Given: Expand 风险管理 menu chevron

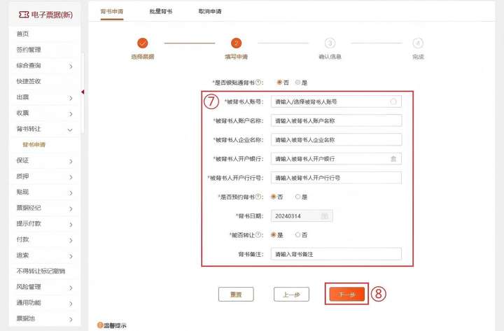Looking at the screenshot, I should click(x=71, y=288).
